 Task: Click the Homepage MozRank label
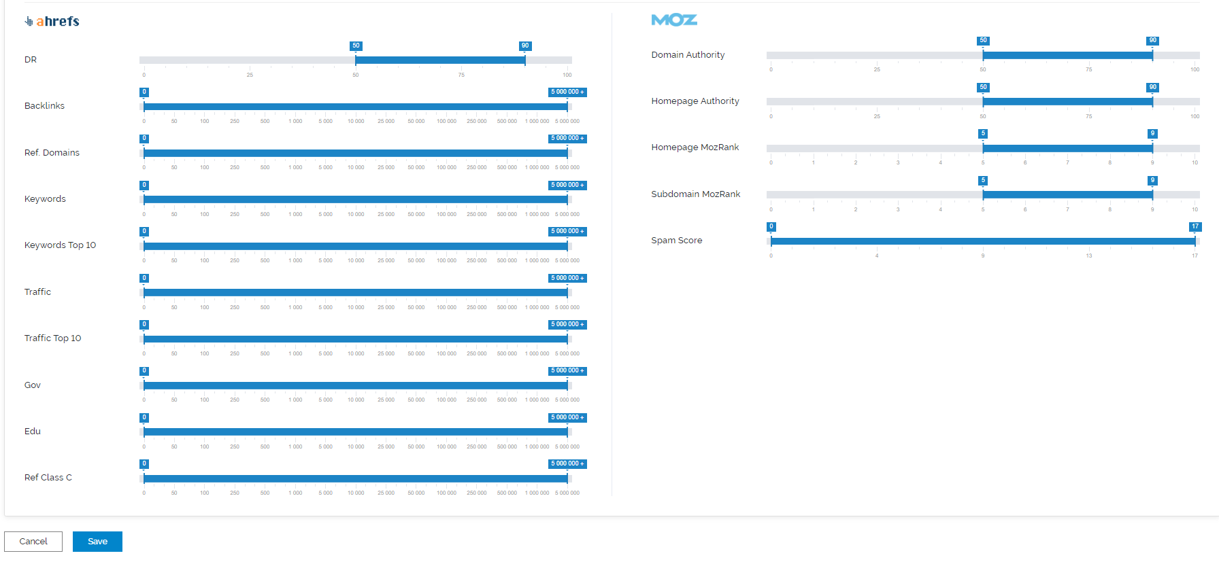point(695,147)
